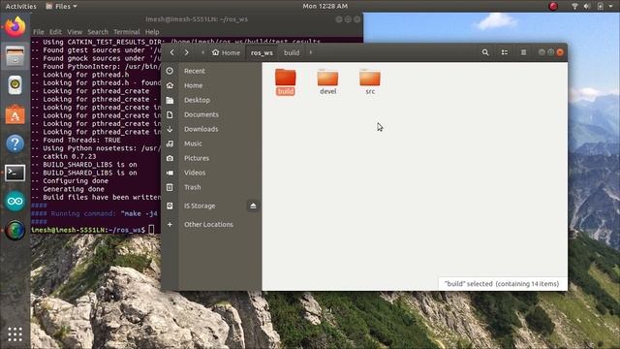
Task: Open the clock and calendar in top bar
Action: click(325, 6)
